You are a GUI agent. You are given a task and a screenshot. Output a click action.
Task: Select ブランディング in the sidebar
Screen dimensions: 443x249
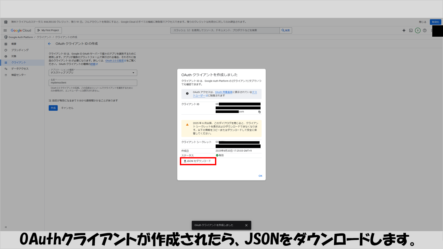coord(20,50)
